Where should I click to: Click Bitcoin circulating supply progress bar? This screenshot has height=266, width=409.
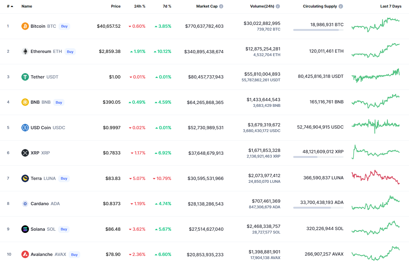[318, 30]
